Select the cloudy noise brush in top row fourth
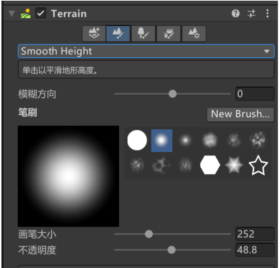This screenshot has height=268, width=280. pos(210,140)
